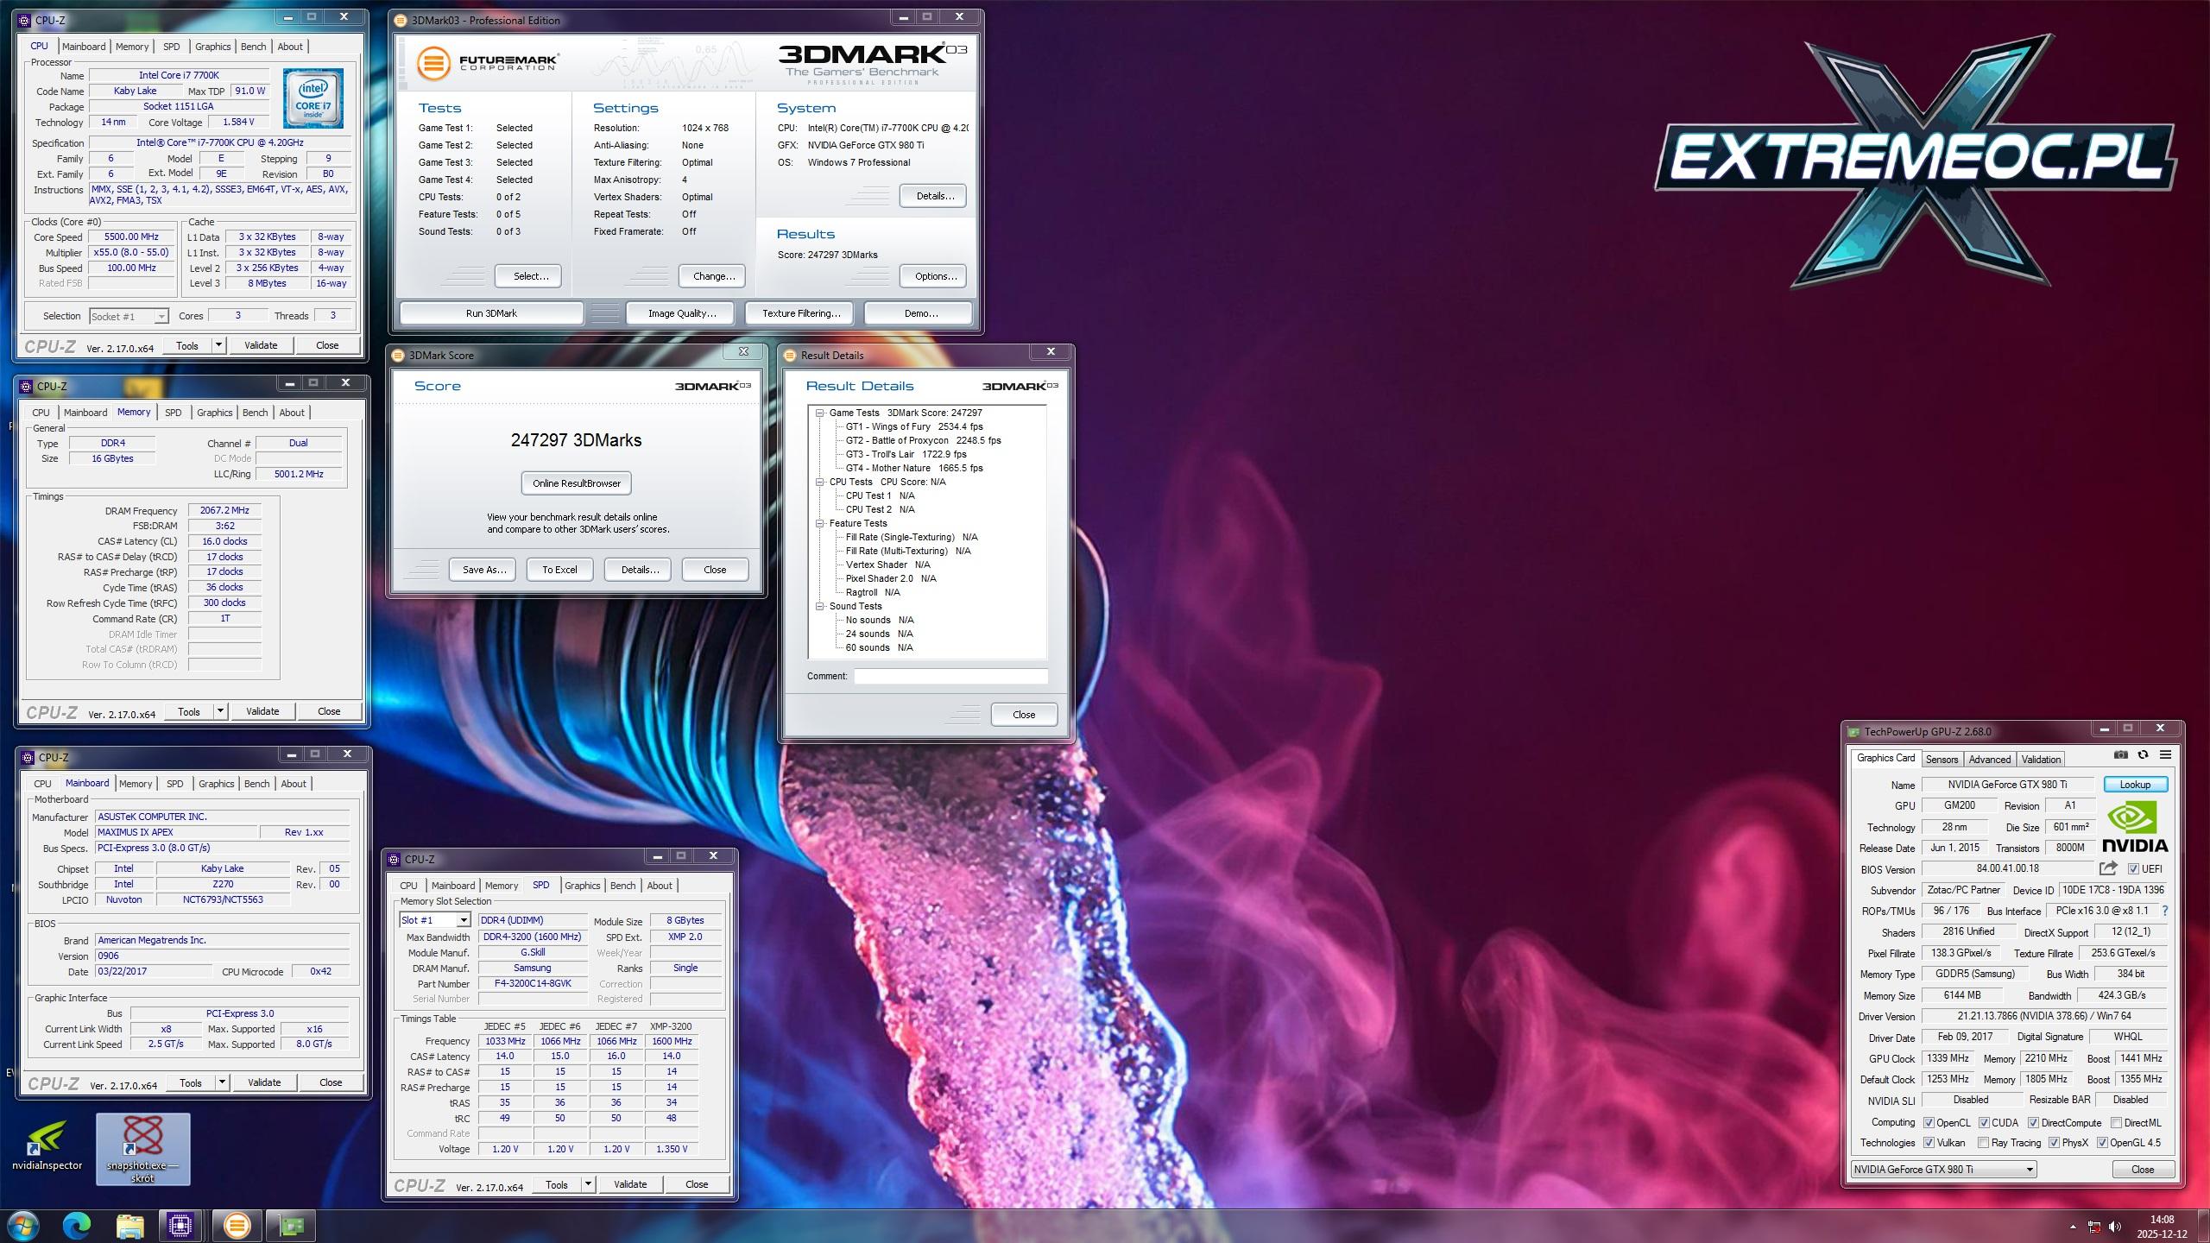Click the GPU-Z refresh icon
This screenshot has height=1243, width=2210.
click(x=2143, y=754)
